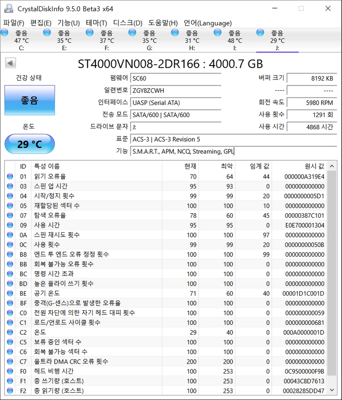The width and height of the screenshot is (342, 400).
Task: Click the 표준 field ACS-3 Revision 5
Action: click(234, 139)
